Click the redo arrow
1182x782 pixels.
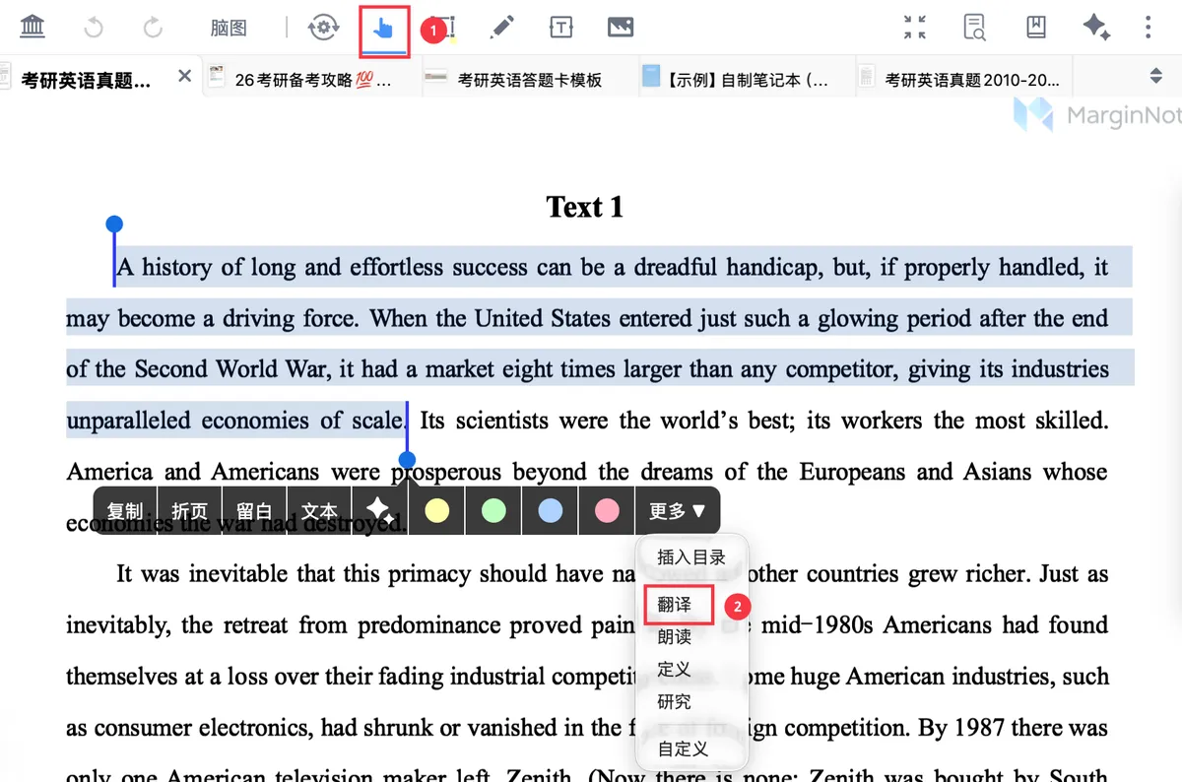coord(153,28)
